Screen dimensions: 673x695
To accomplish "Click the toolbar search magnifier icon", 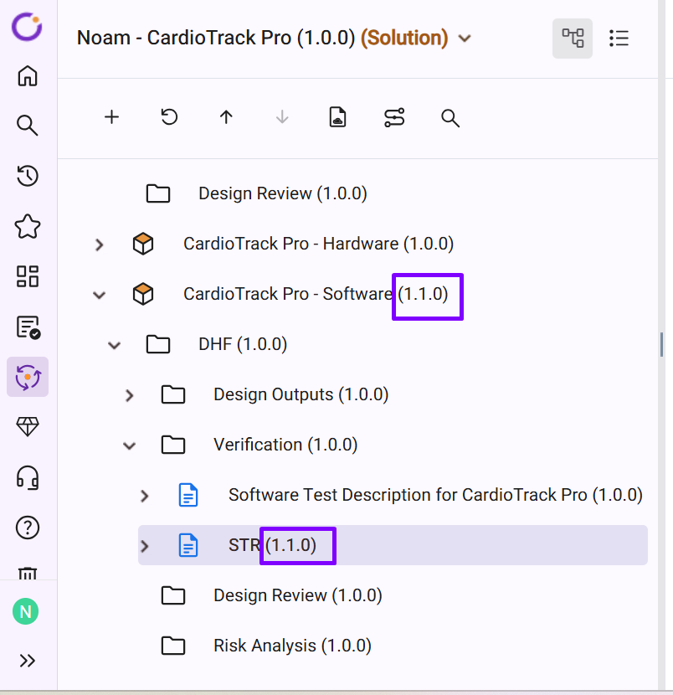I will pyautogui.click(x=450, y=118).
